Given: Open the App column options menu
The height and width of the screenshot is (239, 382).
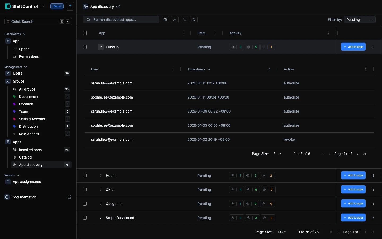Looking at the screenshot, I should pyautogui.click(x=183, y=33).
